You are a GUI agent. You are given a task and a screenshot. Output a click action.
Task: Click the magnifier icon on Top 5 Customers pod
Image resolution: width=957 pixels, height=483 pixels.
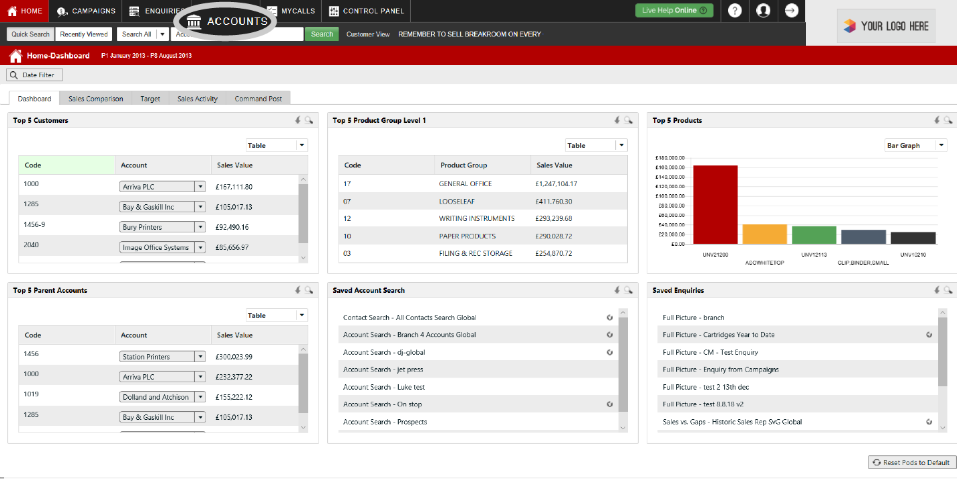[x=309, y=120]
